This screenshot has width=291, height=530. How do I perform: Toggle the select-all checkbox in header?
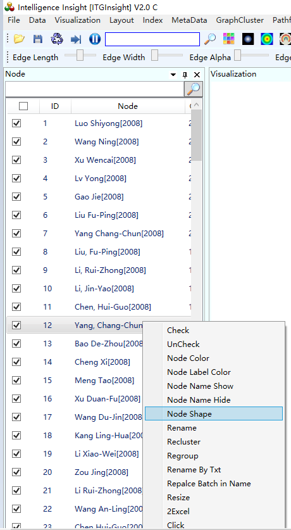(x=23, y=106)
